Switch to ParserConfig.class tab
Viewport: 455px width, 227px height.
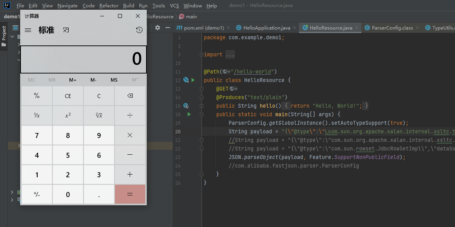(392, 28)
